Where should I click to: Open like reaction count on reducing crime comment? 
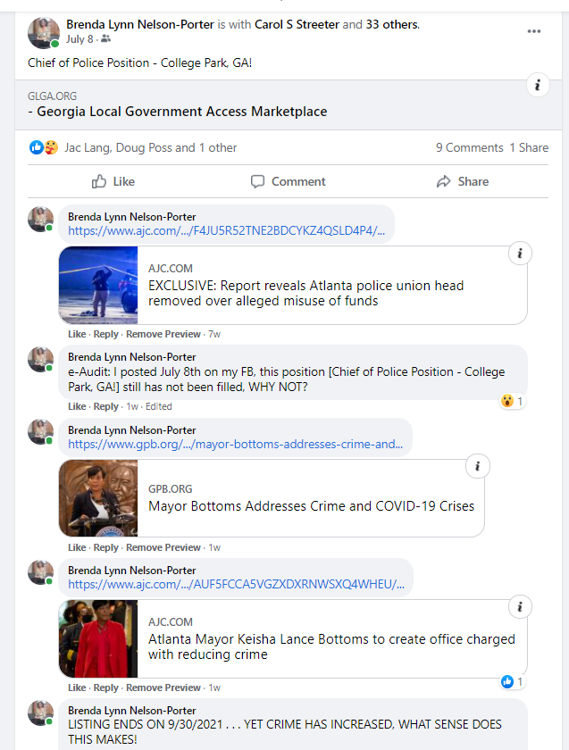coord(512,681)
